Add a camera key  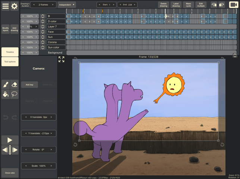pos(29,85)
